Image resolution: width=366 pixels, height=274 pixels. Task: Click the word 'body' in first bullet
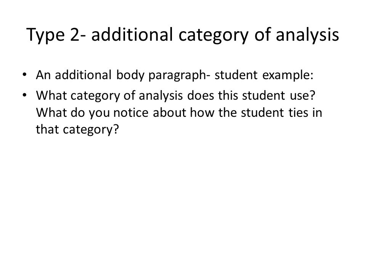coord(130,75)
